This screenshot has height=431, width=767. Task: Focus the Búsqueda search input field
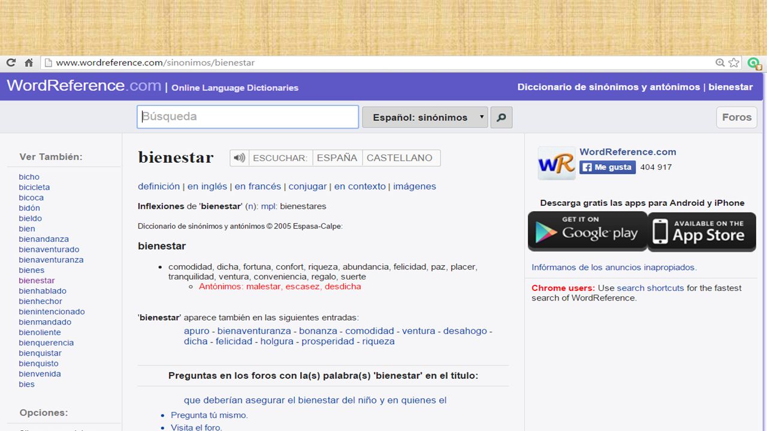pyautogui.click(x=248, y=117)
